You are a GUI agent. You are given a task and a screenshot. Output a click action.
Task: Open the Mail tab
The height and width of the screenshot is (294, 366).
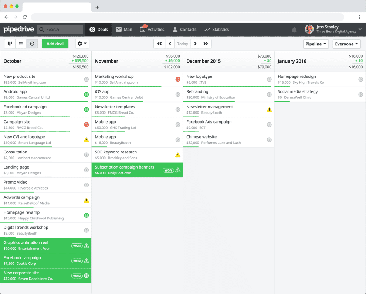click(x=124, y=30)
